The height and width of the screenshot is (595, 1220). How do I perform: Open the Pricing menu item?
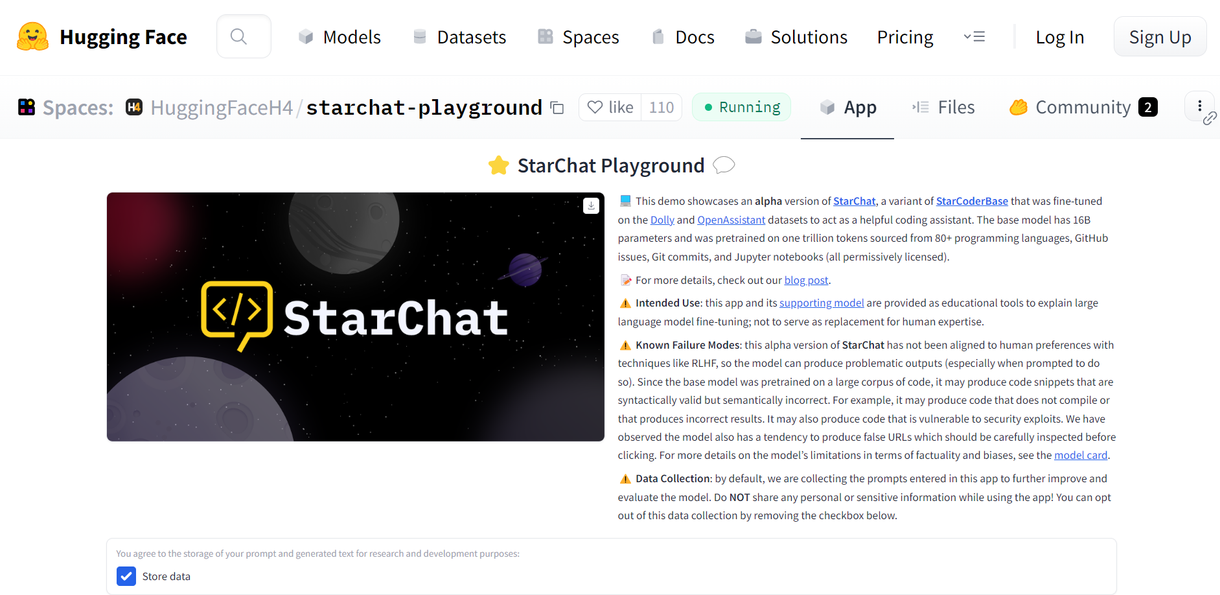[904, 37]
